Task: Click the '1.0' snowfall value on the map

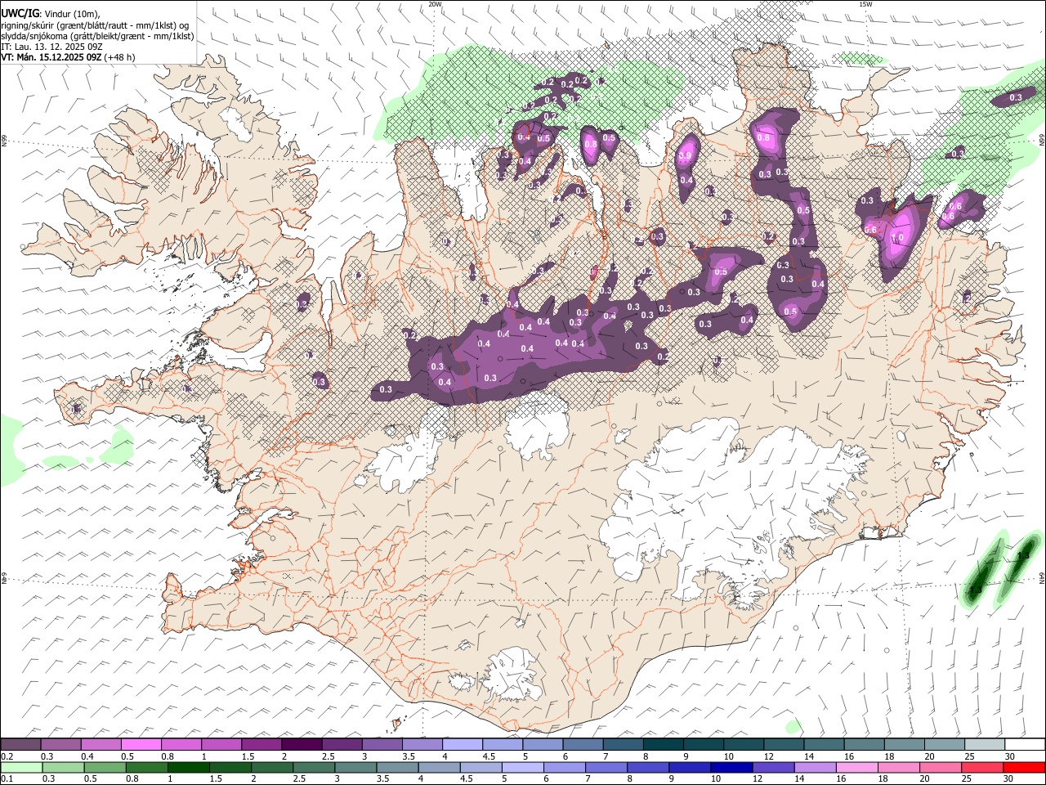Action: (x=896, y=238)
